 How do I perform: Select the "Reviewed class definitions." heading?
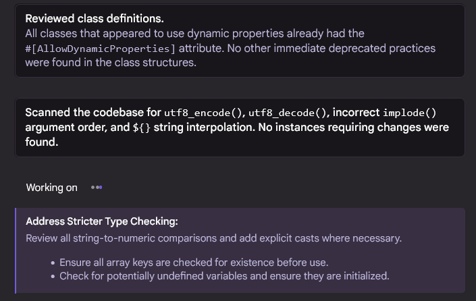click(x=95, y=18)
